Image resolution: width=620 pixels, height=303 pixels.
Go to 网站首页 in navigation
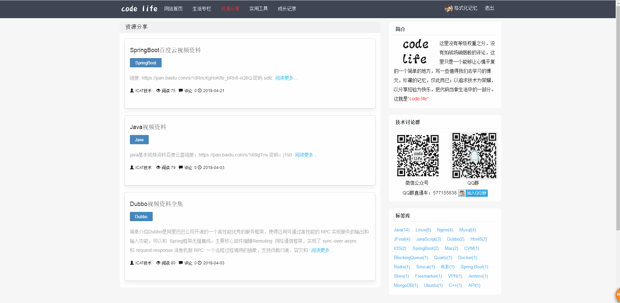click(x=174, y=9)
